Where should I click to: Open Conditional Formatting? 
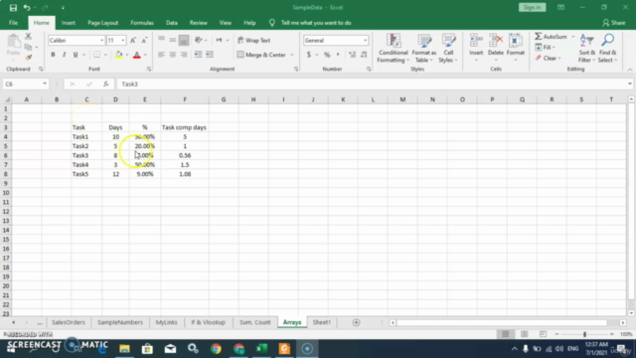coord(394,49)
